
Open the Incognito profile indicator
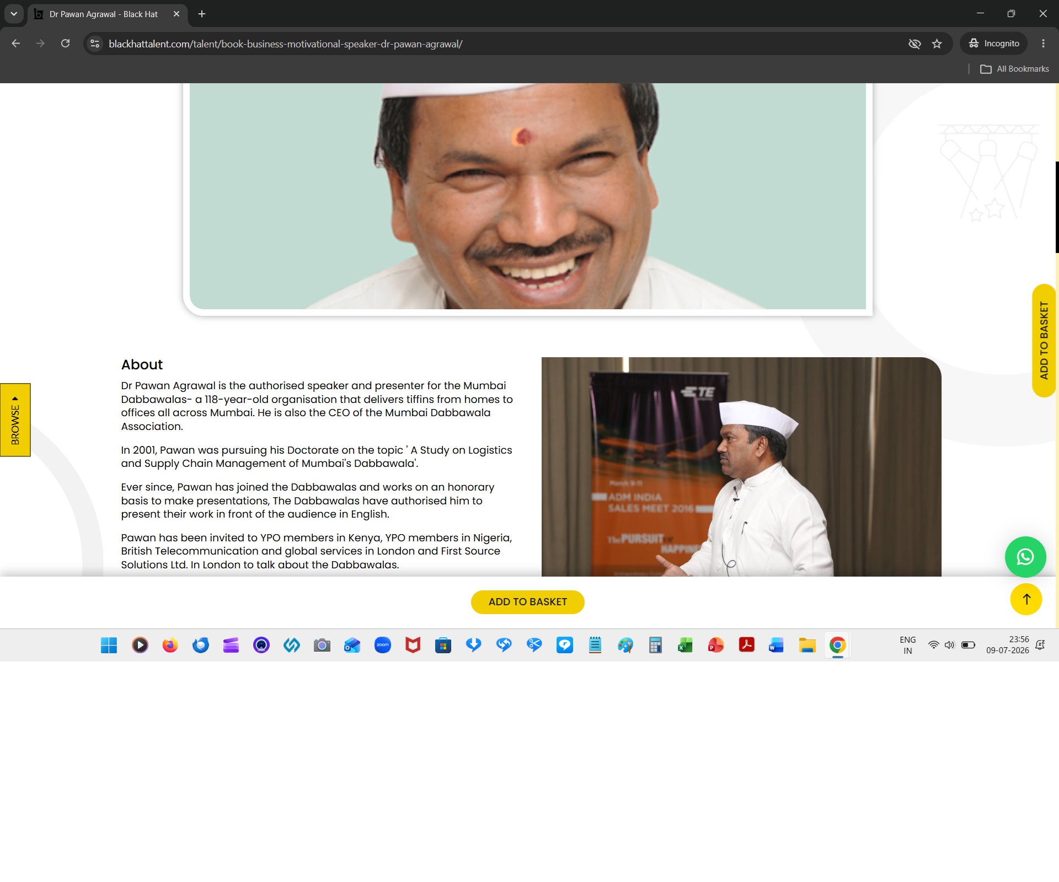coord(994,44)
